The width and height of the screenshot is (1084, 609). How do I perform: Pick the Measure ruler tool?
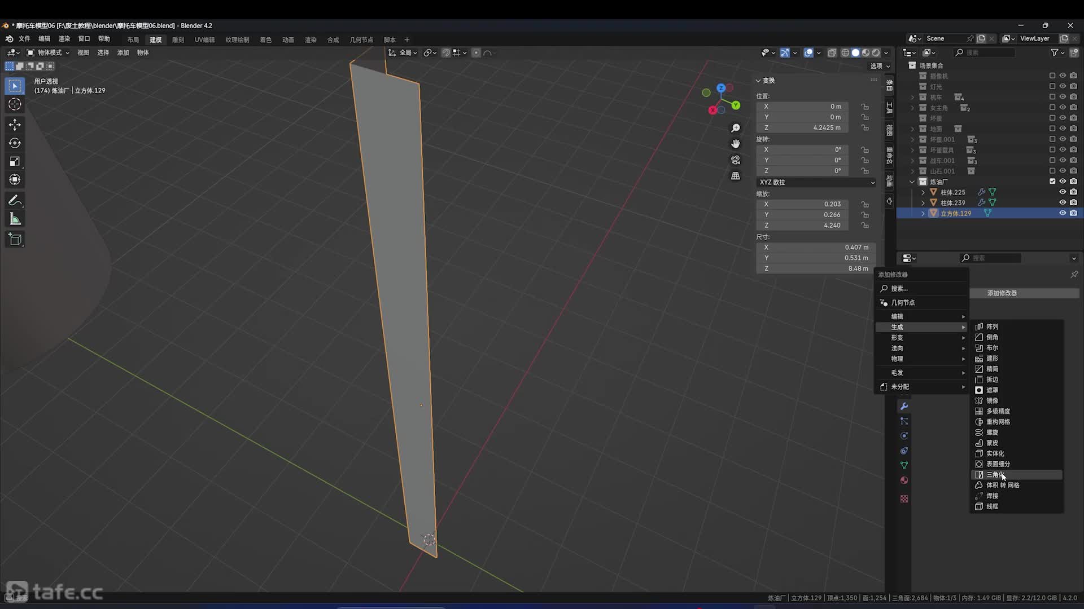[x=15, y=219]
